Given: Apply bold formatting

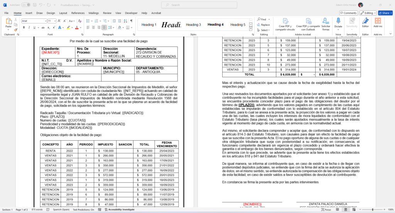Looking at the screenshot, I should [24, 27].
